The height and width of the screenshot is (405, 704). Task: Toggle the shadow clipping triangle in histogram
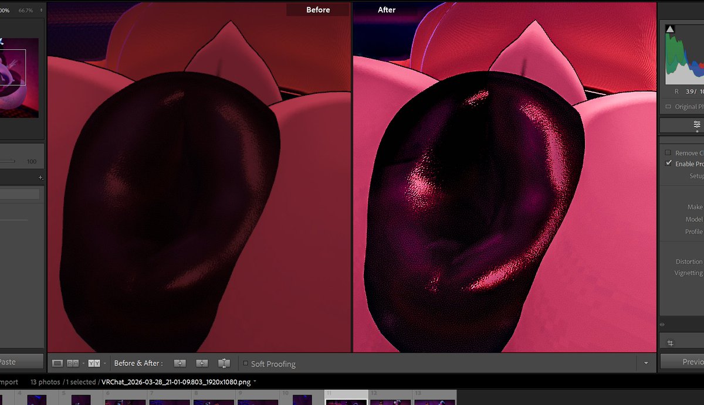(671, 29)
